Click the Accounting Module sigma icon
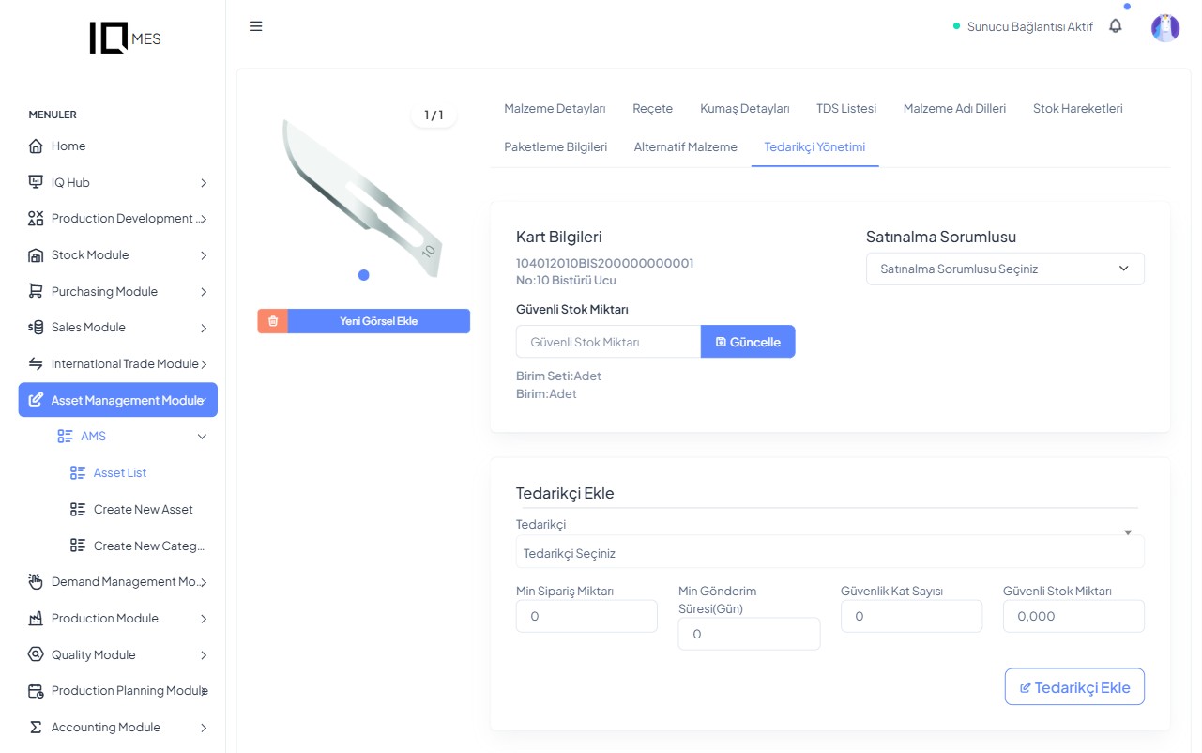1202x753 pixels. pyautogui.click(x=36, y=728)
